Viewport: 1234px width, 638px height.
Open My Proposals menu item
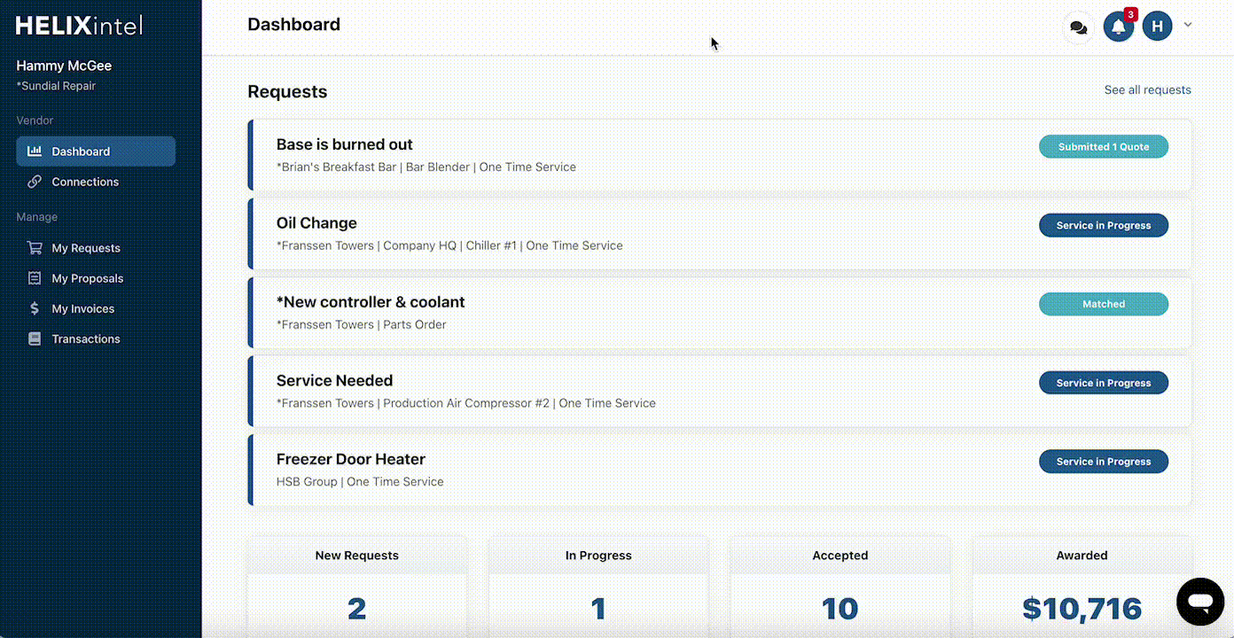click(x=87, y=278)
